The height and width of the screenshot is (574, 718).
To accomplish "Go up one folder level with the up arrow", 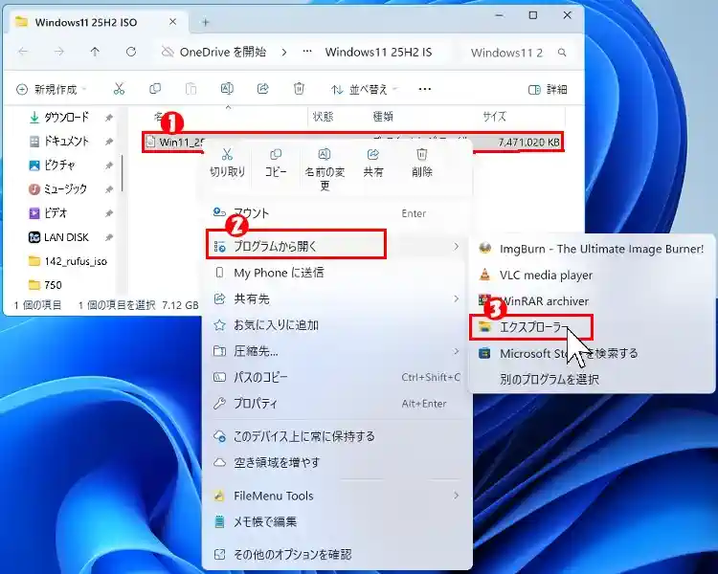I will point(95,53).
